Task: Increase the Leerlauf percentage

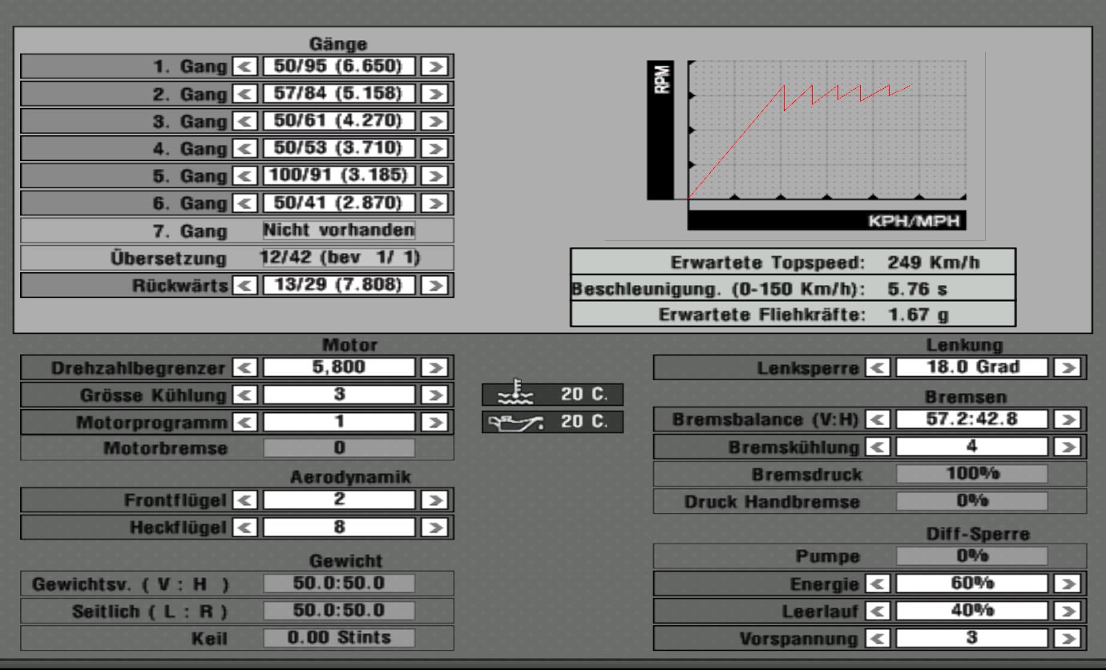Action: (1067, 612)
